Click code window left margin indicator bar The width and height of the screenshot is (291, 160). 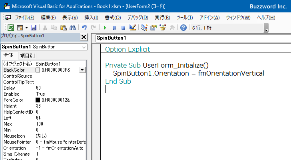96,102
